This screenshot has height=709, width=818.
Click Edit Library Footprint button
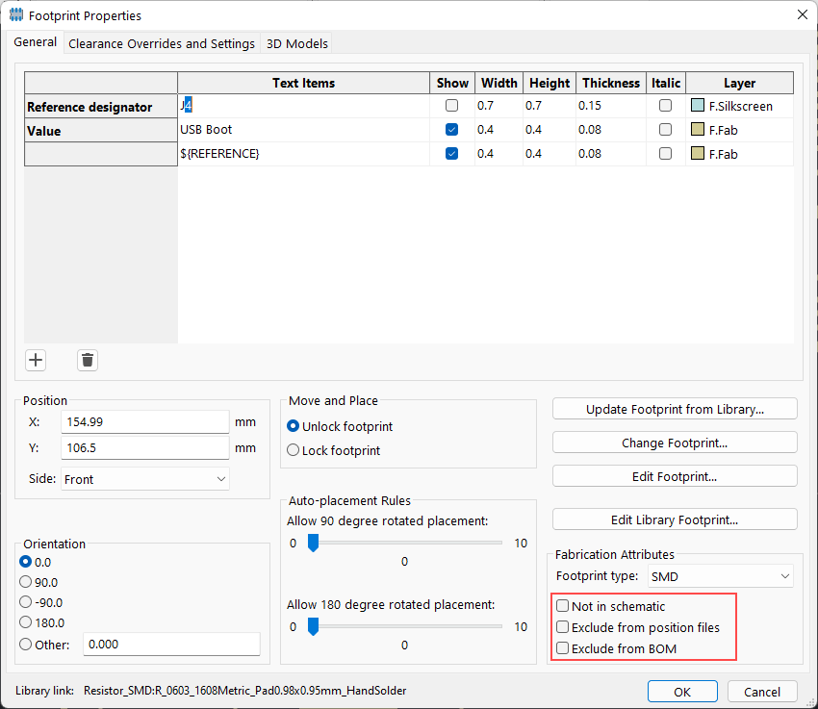point(675,519)
